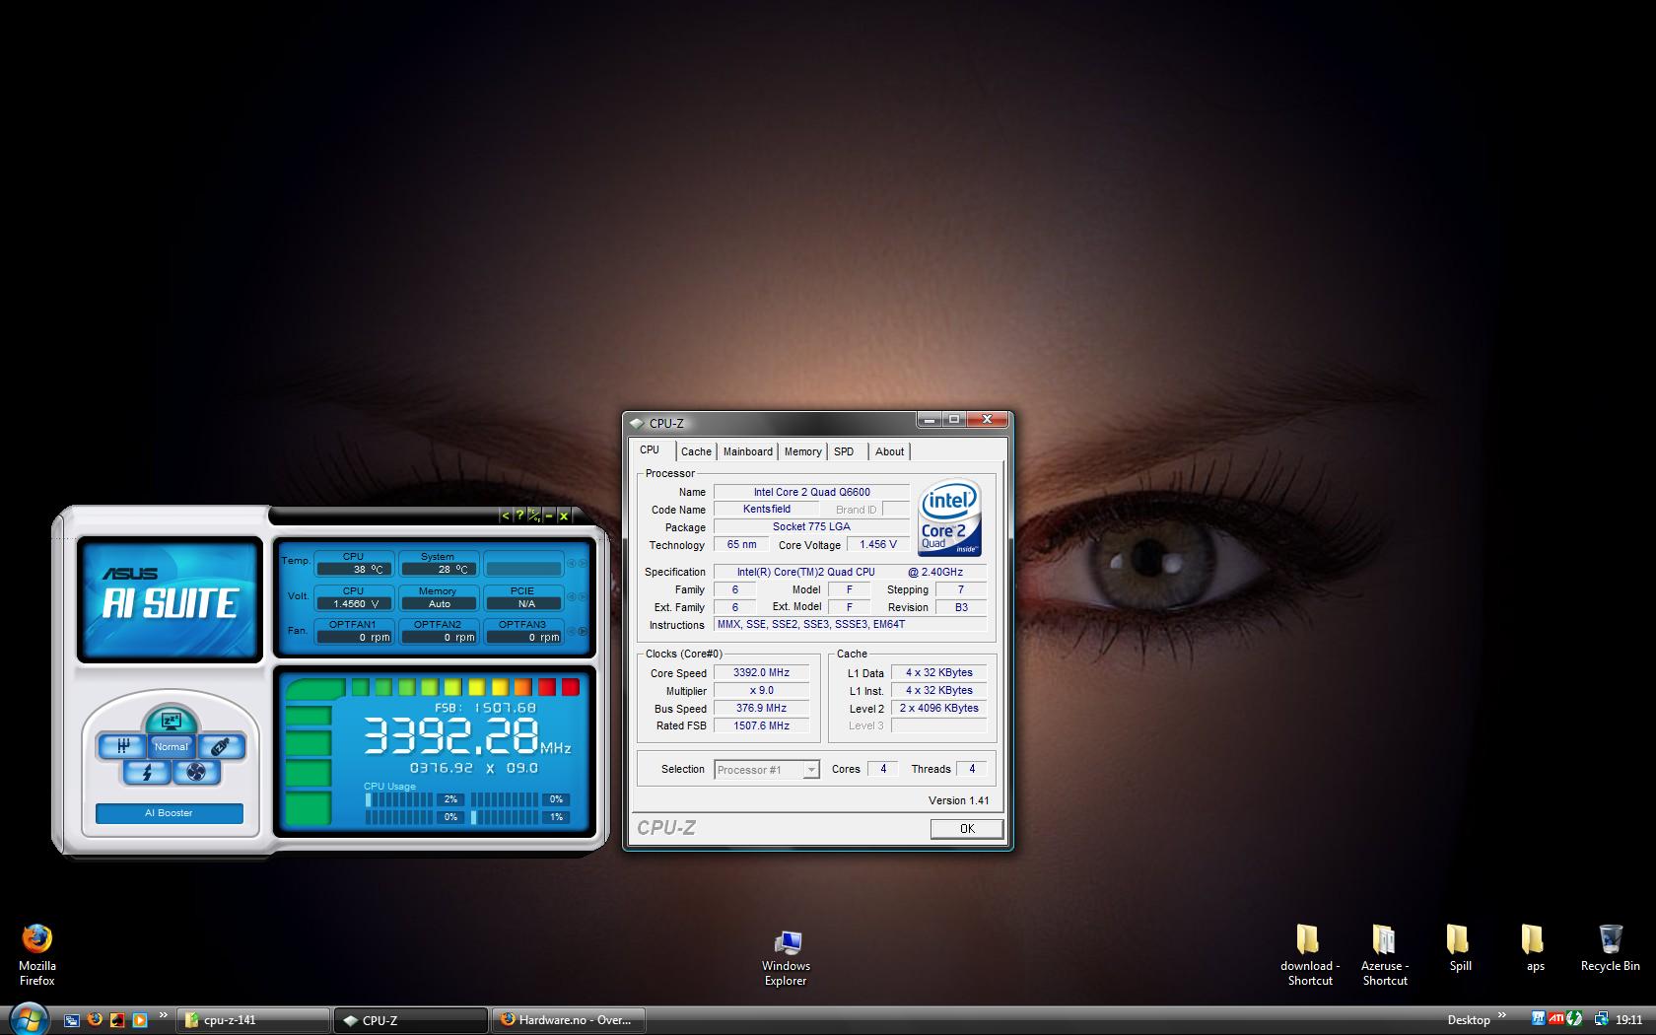Open the Processor #1 selection dropdown
Image resolution: width=1656 pixels, height=1035 pixels.
(x=767, y=770)
